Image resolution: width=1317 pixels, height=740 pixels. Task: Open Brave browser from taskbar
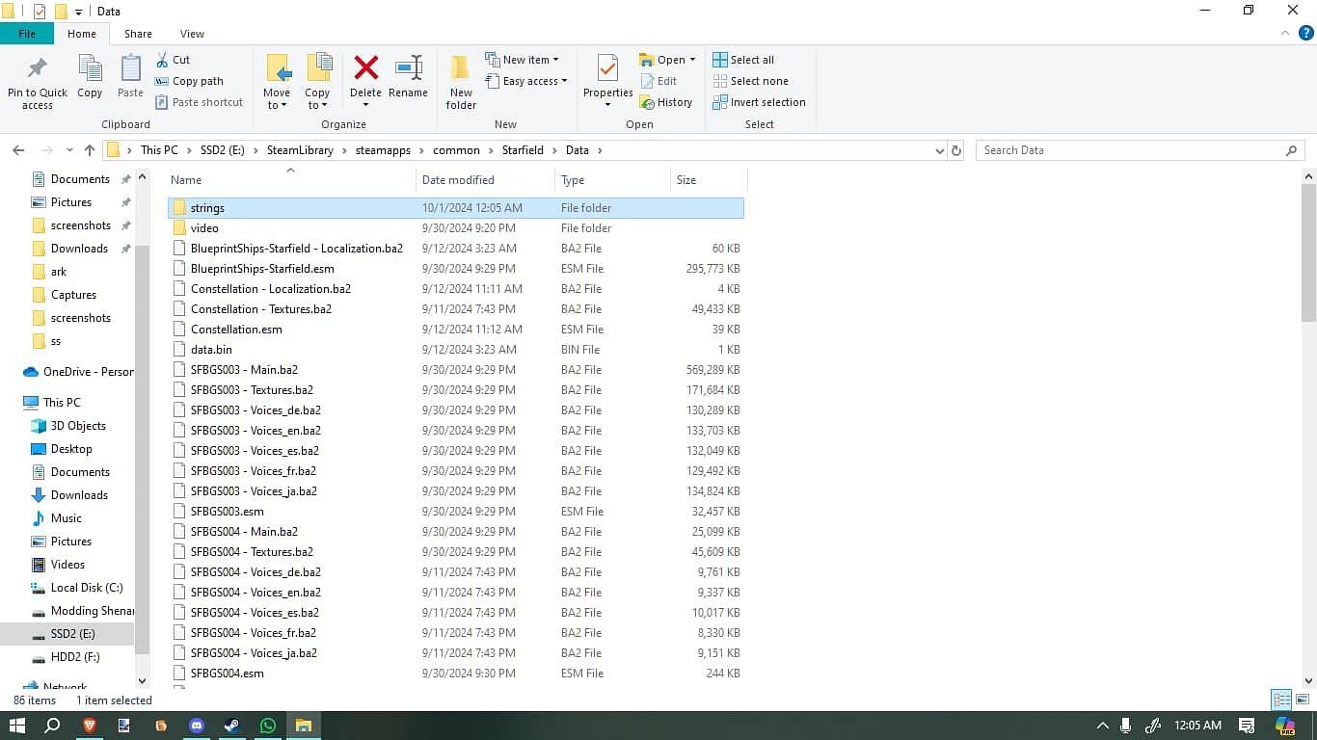(90, 726)
